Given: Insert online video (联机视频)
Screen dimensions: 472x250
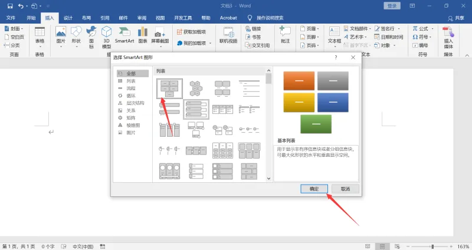Looking at the screenshot, I should pos(228,35).
